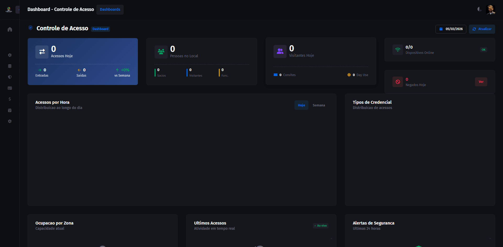The width and height of the screenshot is (503, 247).
Task: Click the Dashboard badge beside title
Action: coord(100,29)
